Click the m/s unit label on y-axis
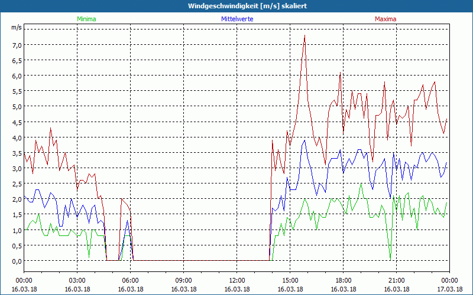 (16, 27)
